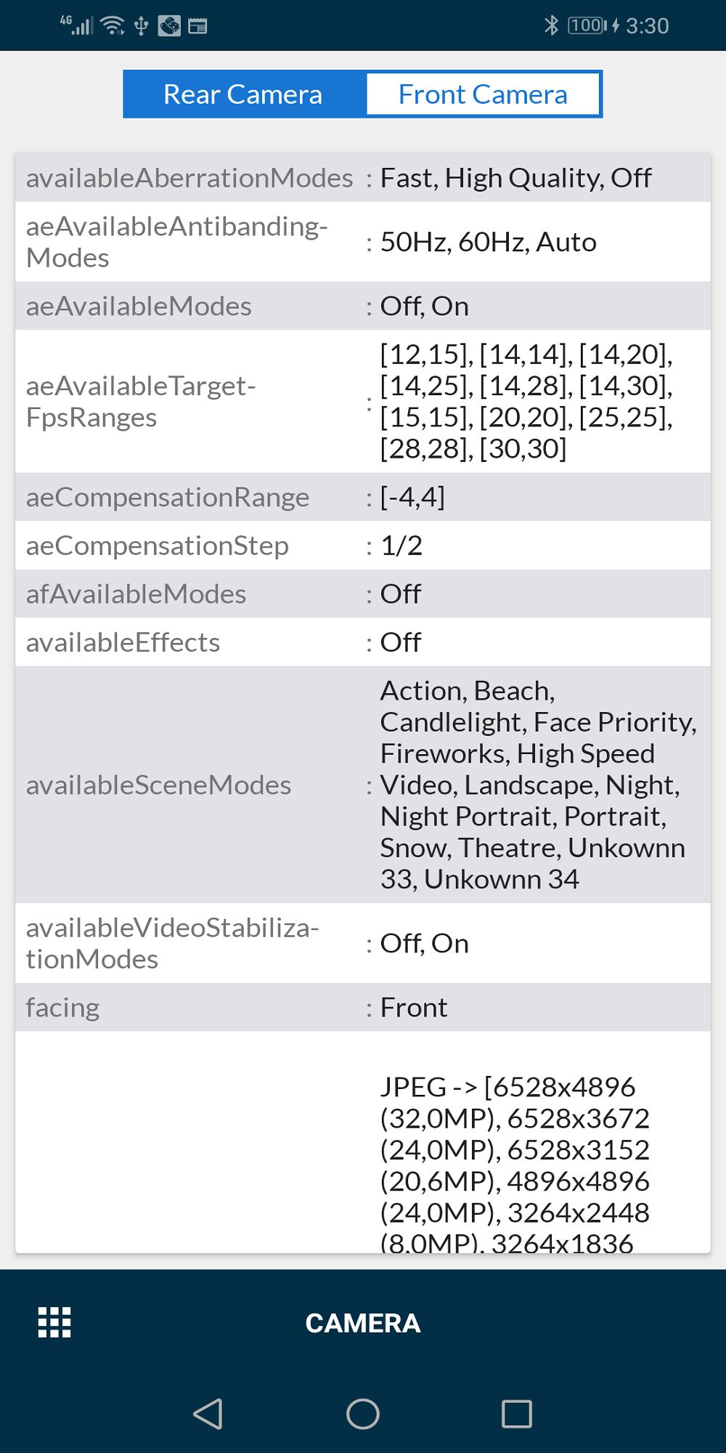The width and height of the screenshot is (726, 1453).
Task: Tap the availableVideoStabilizationModes row
Action: (363, 943)
